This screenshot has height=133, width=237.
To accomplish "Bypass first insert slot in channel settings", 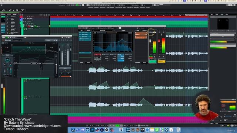I will click(x=80, y=33).
